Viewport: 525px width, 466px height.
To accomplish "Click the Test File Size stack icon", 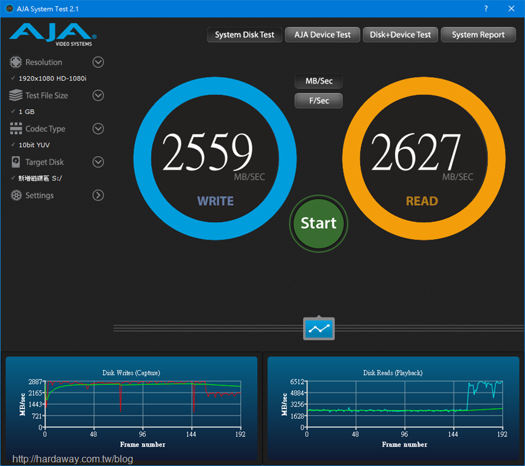I will 16,95.
